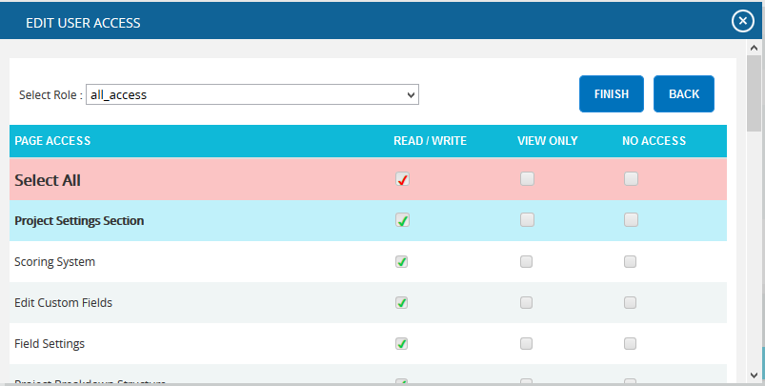Click the NO ACCESS column header
This screenshot has height=386, width=765.
coord(654,140)
